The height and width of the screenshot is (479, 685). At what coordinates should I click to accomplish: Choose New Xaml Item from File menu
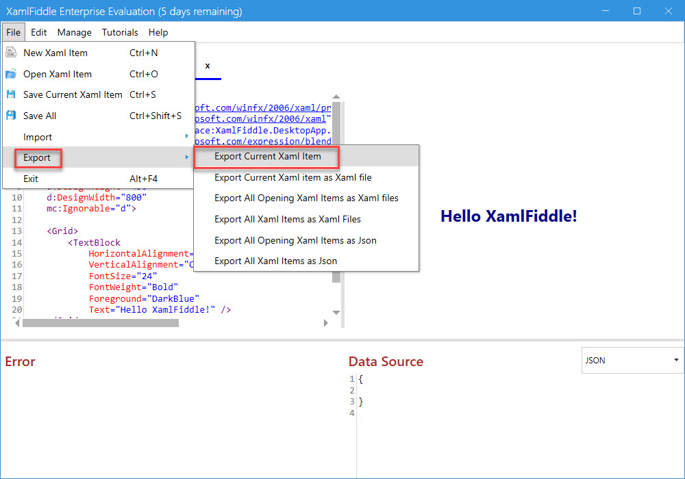[98, 53]
